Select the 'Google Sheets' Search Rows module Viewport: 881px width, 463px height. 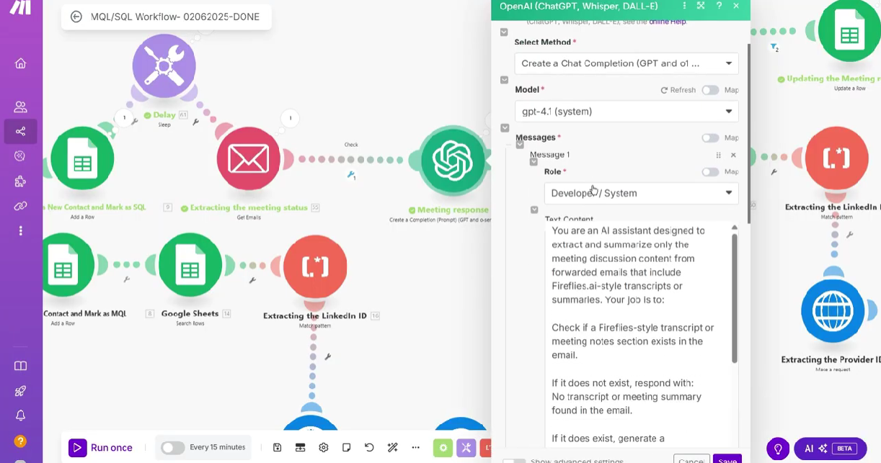tap(190, 264)
